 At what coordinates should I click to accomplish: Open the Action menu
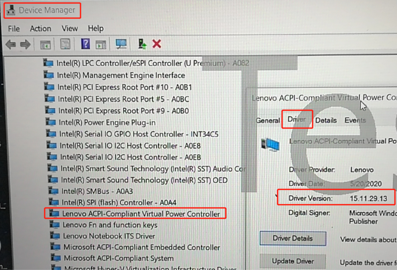pos(41,29)
